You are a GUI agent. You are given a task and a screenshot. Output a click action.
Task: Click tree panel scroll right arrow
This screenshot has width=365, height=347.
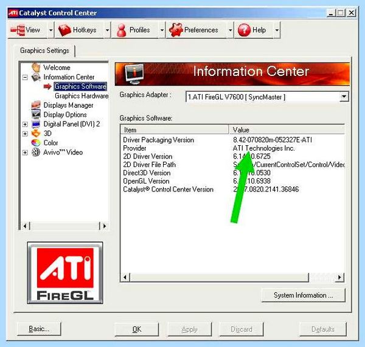click(x=104, y=226)
